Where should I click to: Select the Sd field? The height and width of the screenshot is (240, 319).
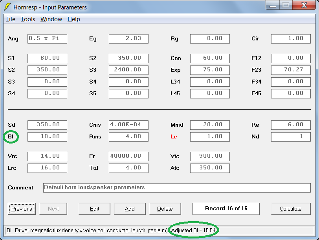(47, 125)
